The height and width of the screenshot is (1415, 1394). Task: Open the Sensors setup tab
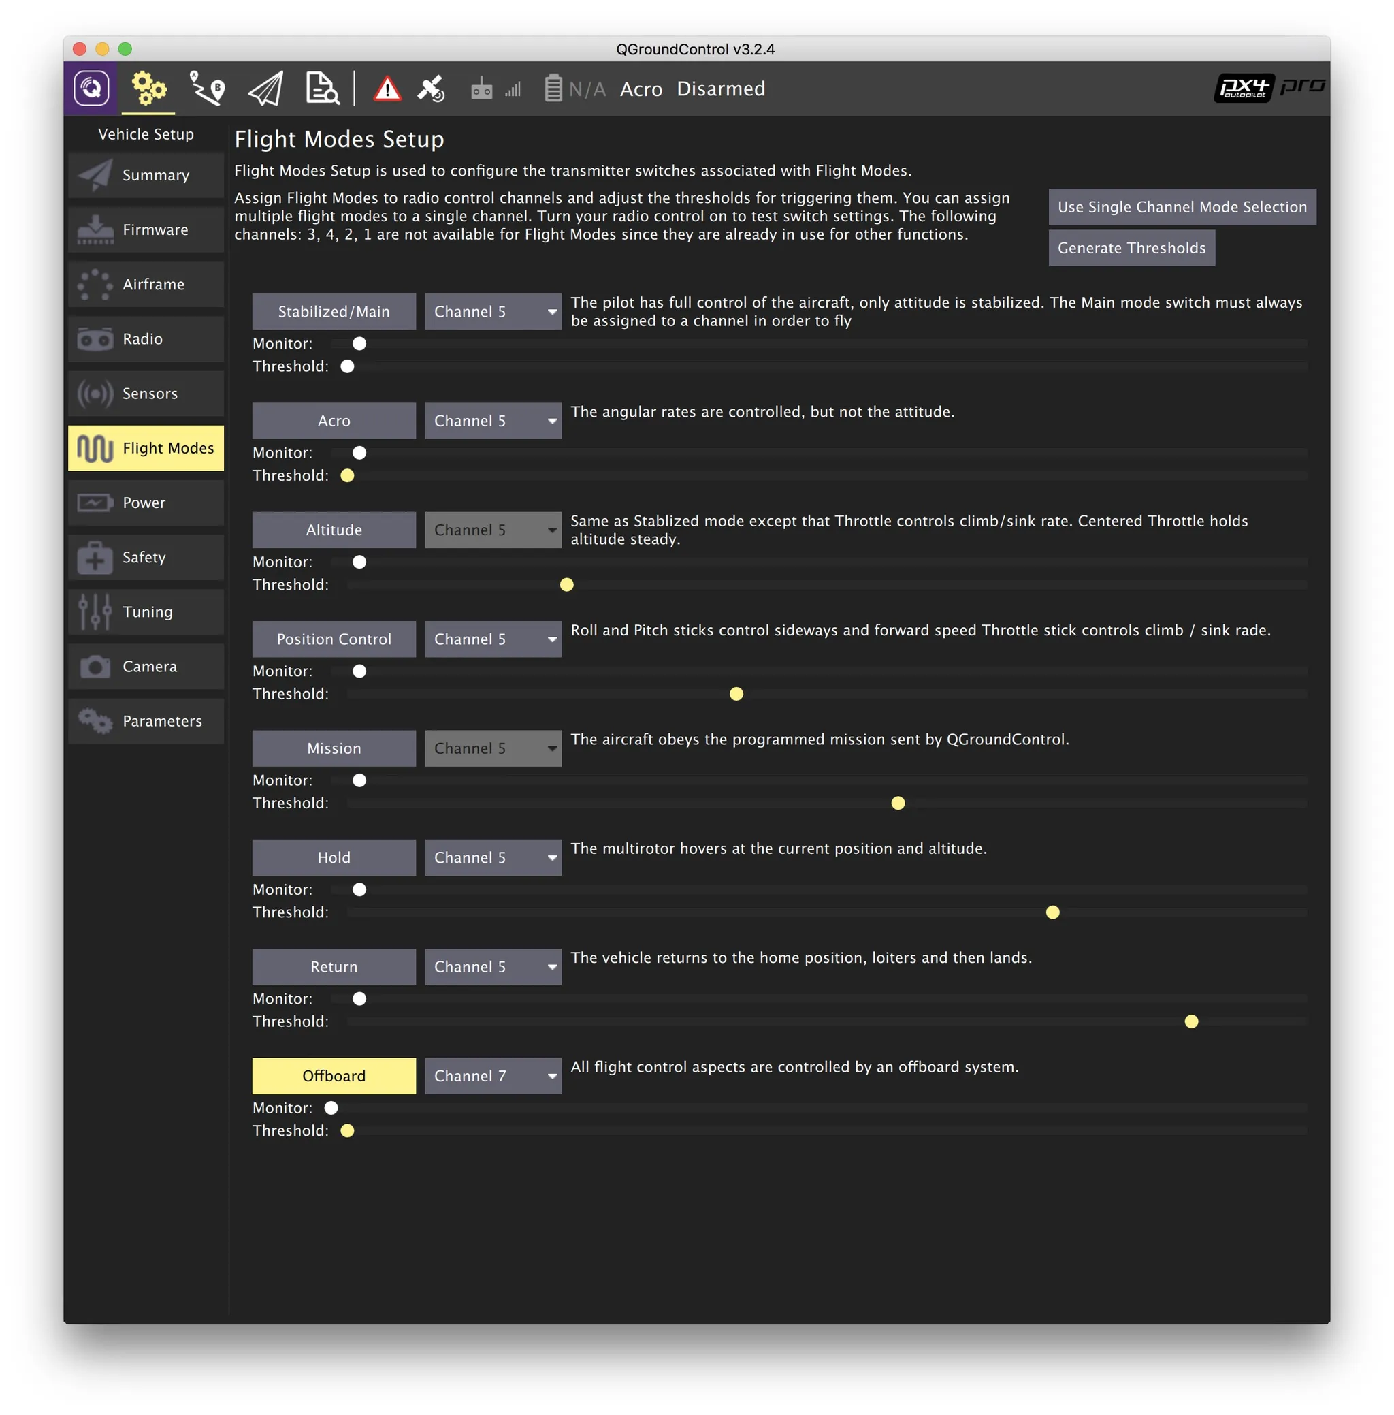146,394
